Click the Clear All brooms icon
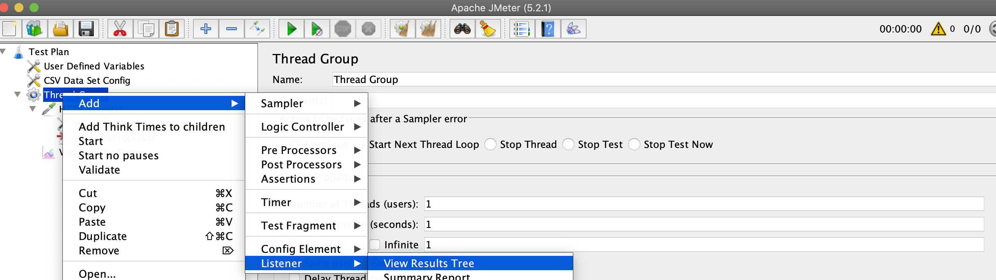This screenshot has width=996, height=280. (x=428, y=29)
